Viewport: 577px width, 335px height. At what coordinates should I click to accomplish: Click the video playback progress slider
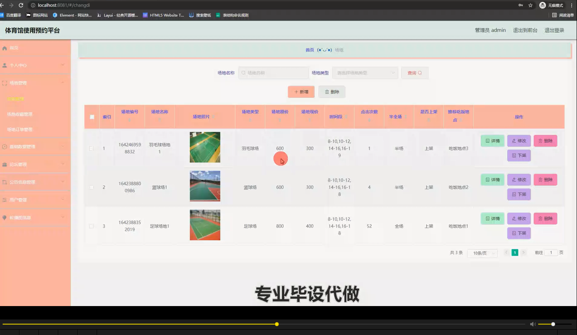click(x=277, y=324)
